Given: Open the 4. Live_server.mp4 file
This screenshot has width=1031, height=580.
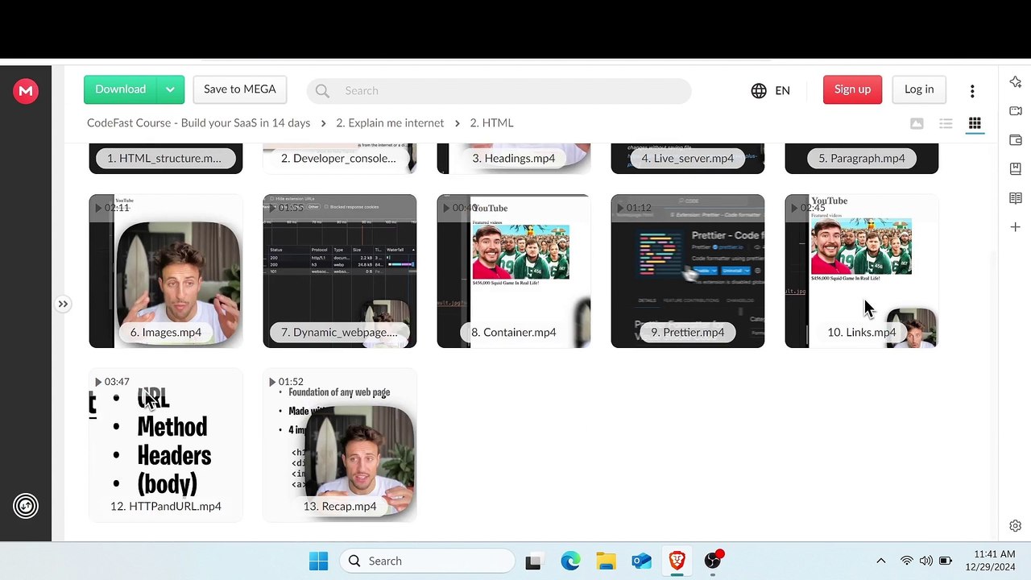Looking at the screenshot, I should pos(688,158).
